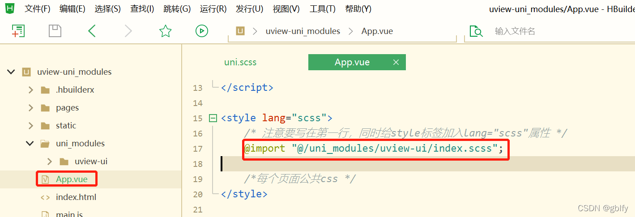
Task: Click uview-uni_modules in the breadcrumb
Action: 303,31
